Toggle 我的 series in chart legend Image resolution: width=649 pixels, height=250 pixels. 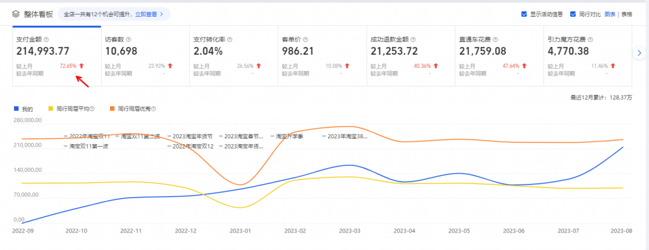[24, 109]
